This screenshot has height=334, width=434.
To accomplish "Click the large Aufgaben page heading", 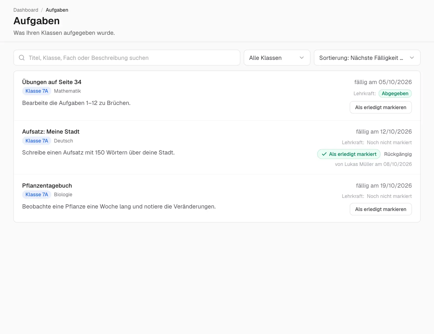I will [x=37, y=21].
